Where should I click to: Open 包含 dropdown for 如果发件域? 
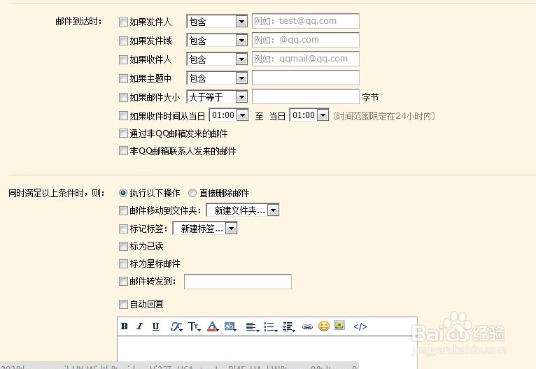pyautogui.click(x=217, y=41)
